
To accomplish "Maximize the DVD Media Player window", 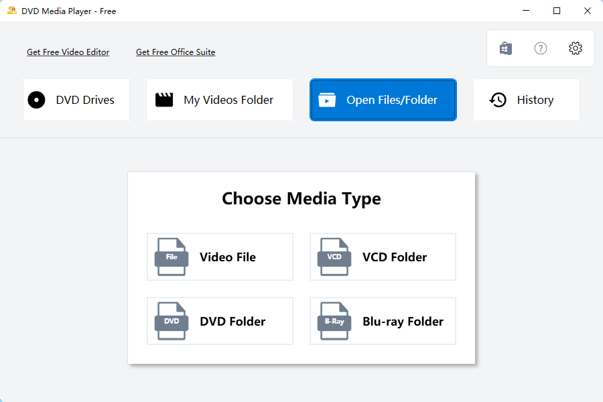I will pos(557,11).
